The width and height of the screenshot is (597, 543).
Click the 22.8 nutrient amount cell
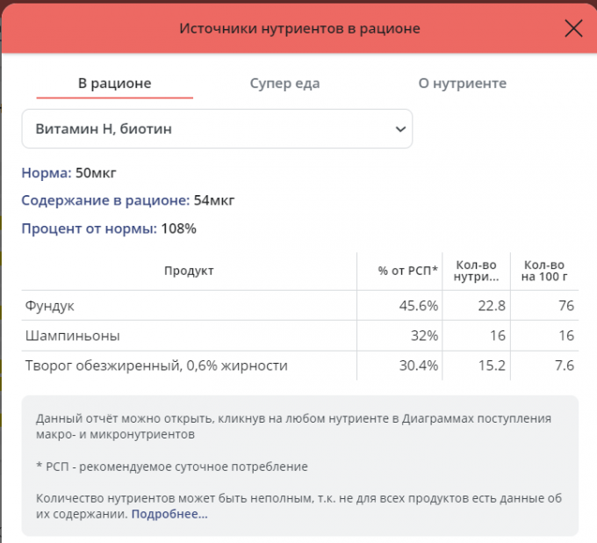tap(489, 306)
